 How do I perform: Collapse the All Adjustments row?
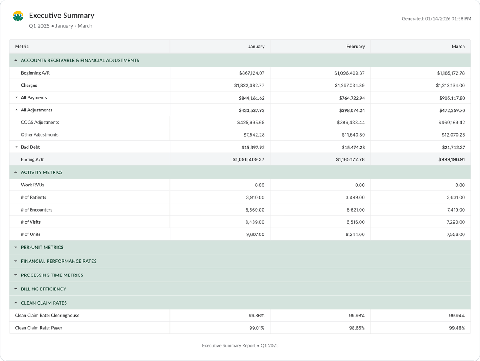16,110
